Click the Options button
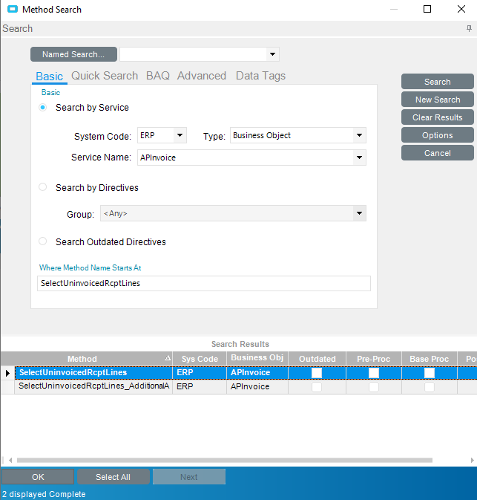The image size is (477, 500). tap(437, 135)
